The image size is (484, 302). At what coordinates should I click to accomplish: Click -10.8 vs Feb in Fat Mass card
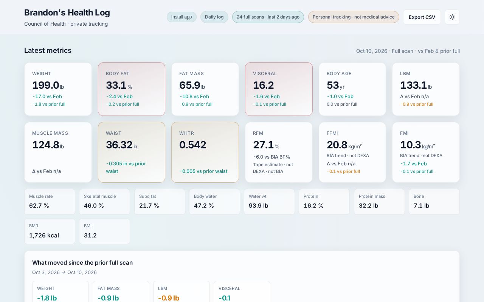[194, 96]
